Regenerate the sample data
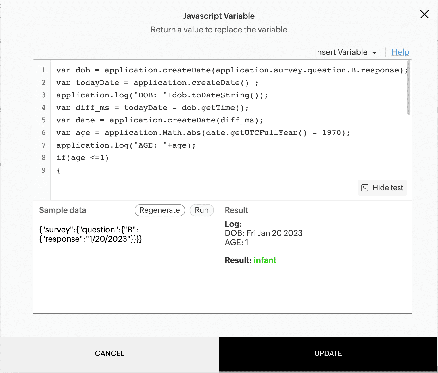This screenshot has width=438, height=373. pyautogui.click(x=160, y=210)
